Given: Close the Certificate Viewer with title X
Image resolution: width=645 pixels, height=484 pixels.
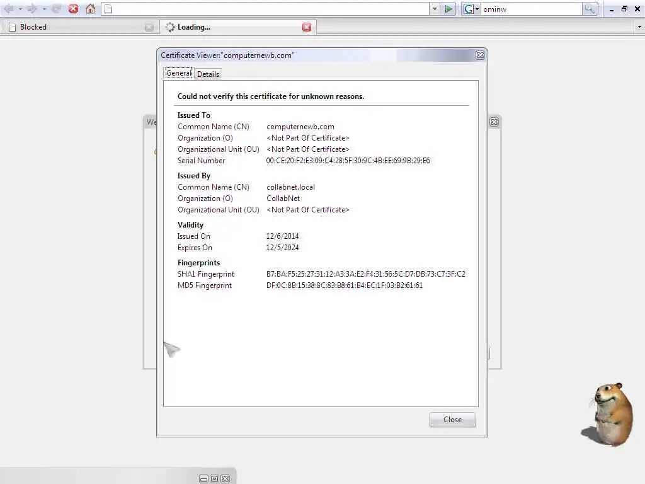Looking at the screenshot, I should click(480, 55).
